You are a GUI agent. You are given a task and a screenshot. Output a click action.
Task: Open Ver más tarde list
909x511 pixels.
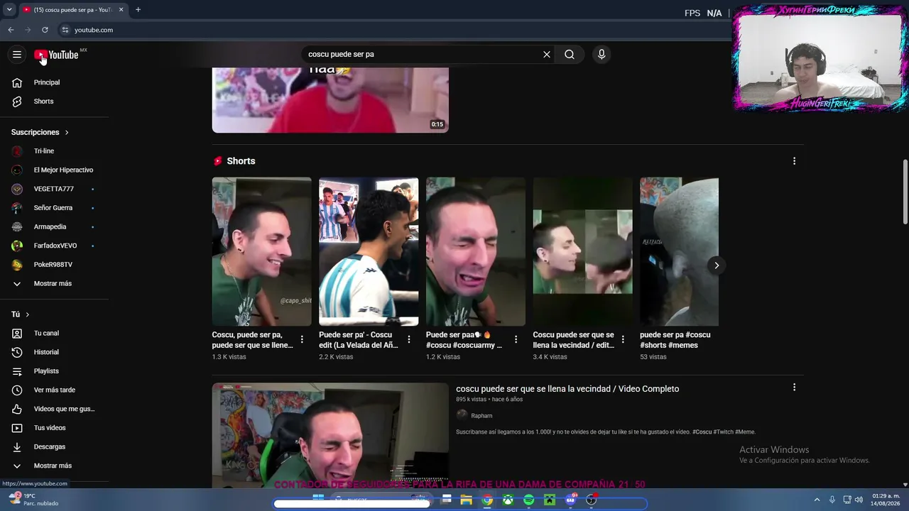click(x=55, y=390)
